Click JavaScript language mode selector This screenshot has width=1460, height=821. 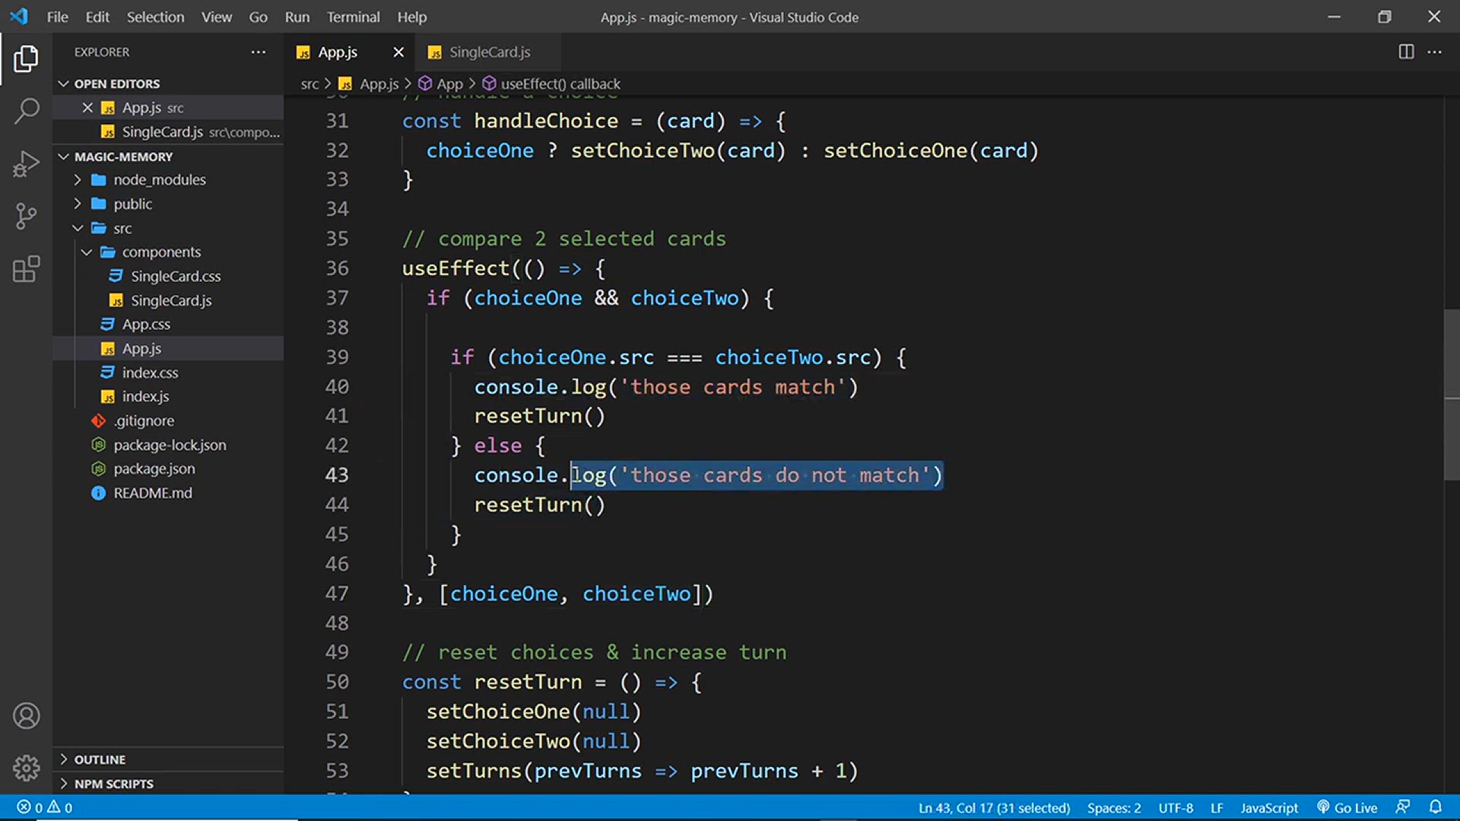tap(1269, 807)
